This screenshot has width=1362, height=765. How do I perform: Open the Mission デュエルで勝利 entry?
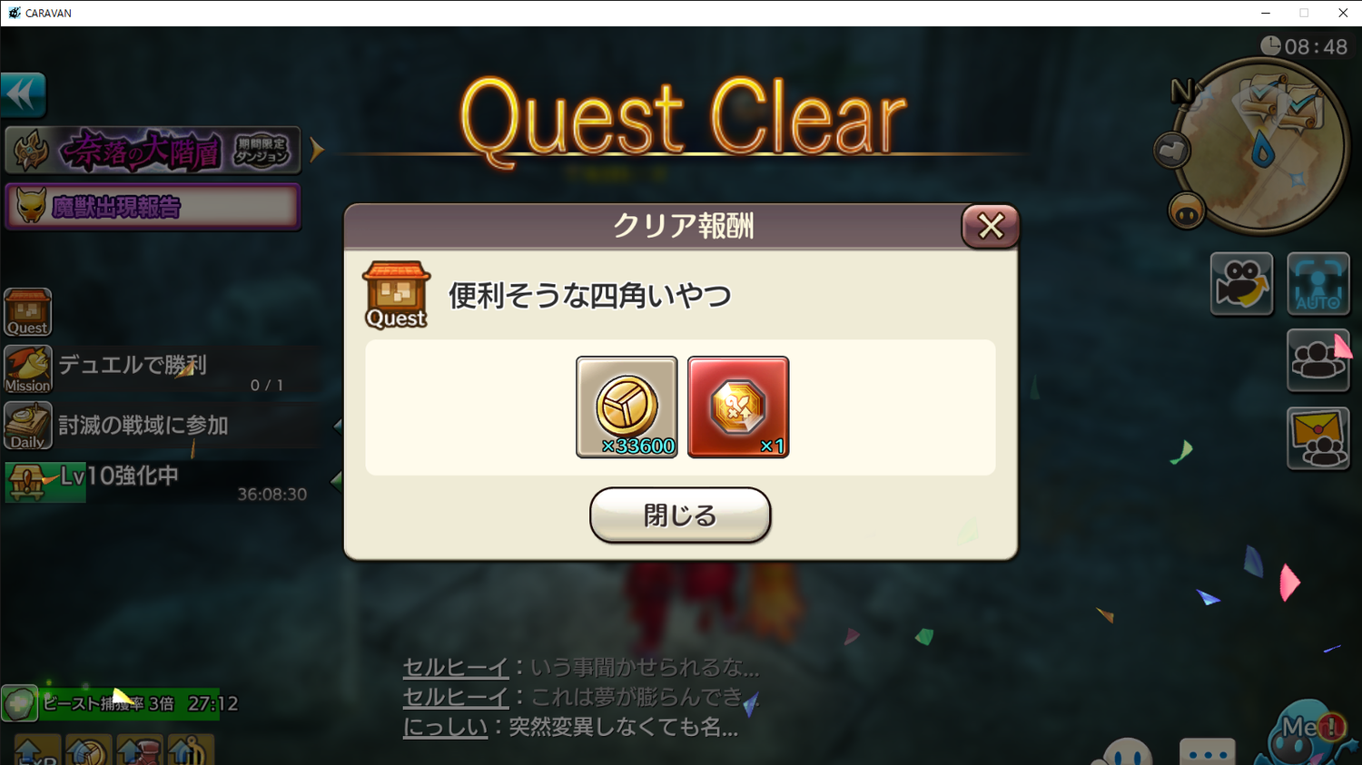(x=160, y=370)
